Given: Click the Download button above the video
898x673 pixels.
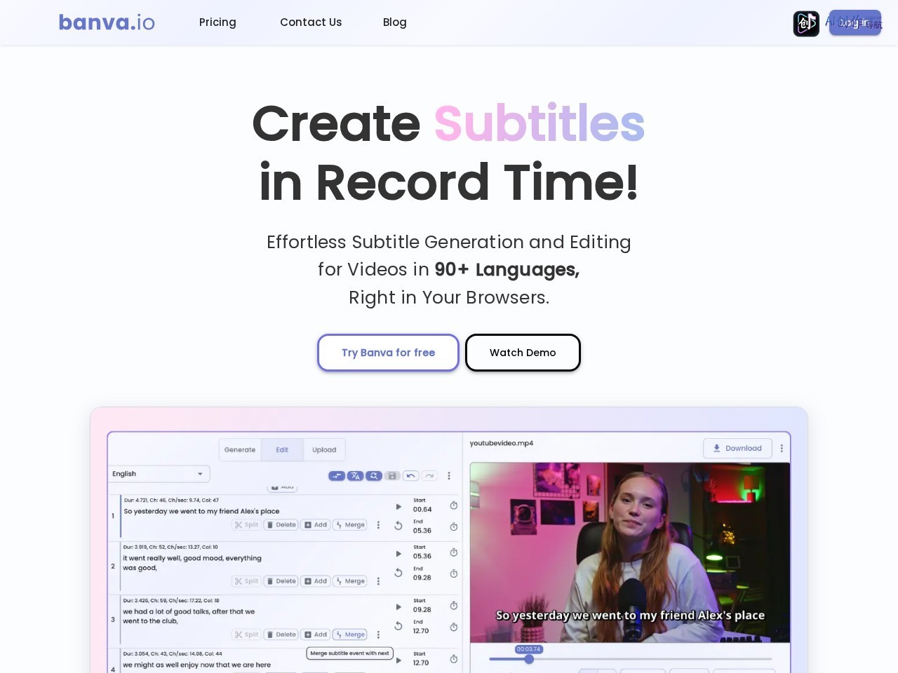Looking at the screenshot, I should [x=737, y=449].
